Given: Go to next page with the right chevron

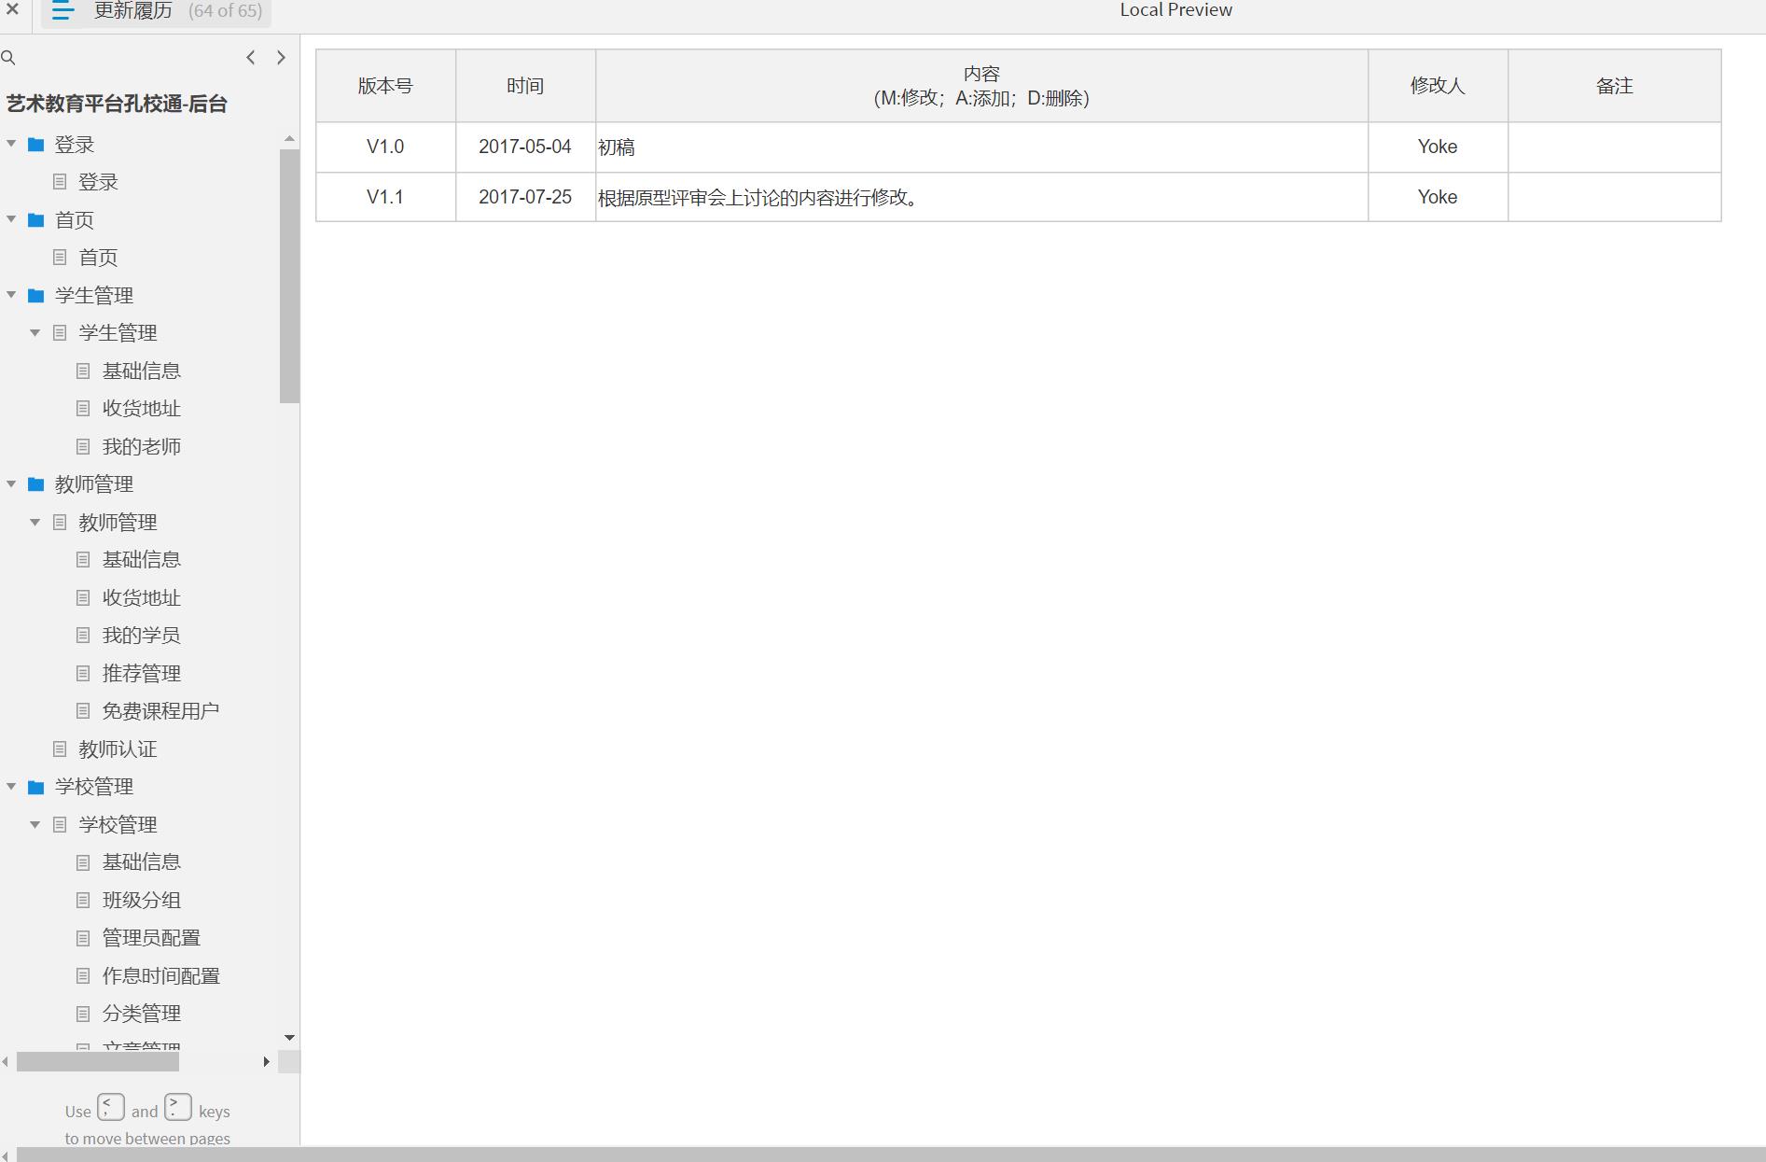Looking at the screenshot, I should tap(281, 58).
